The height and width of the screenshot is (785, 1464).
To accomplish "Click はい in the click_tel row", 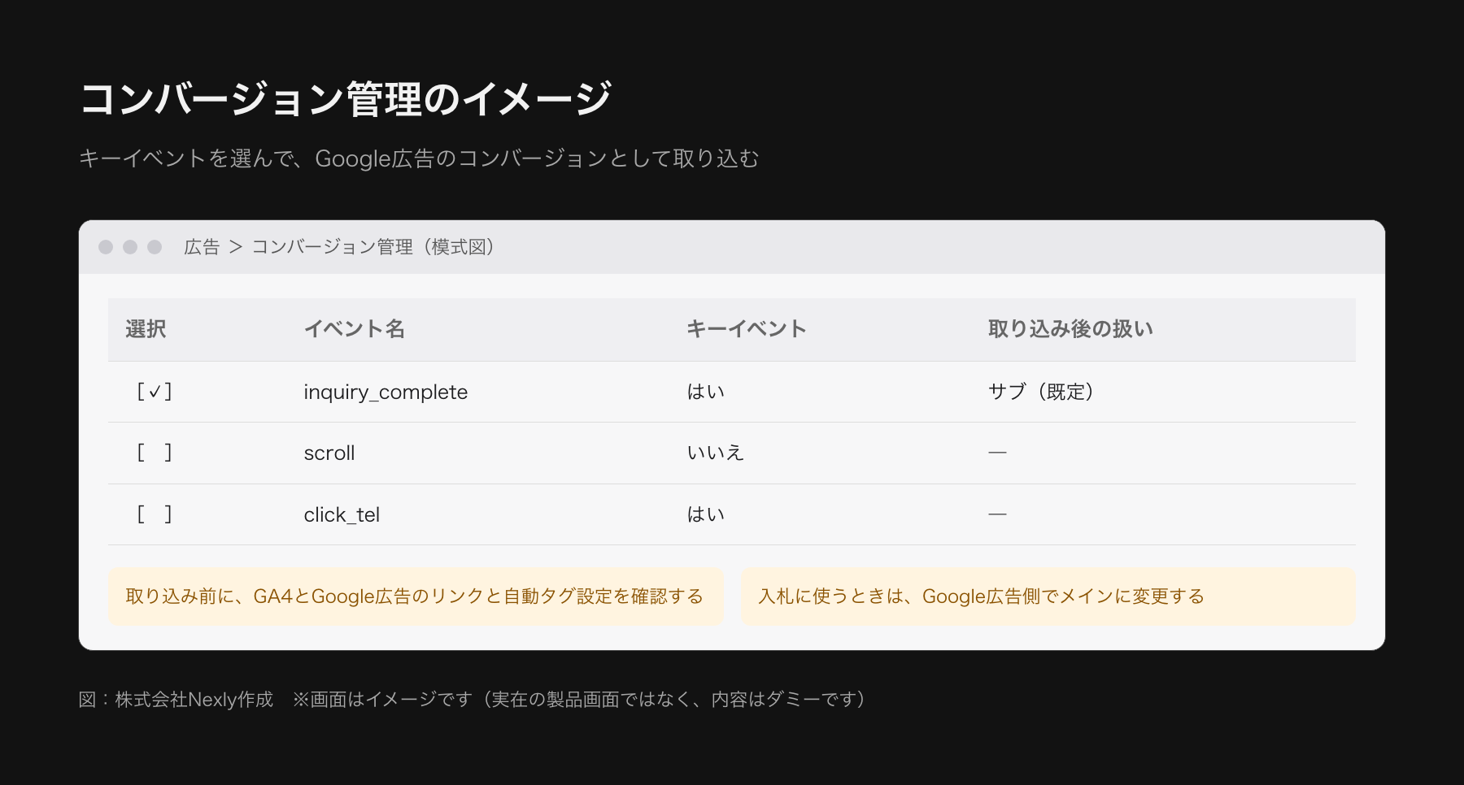I will click(x=706, y=514).
